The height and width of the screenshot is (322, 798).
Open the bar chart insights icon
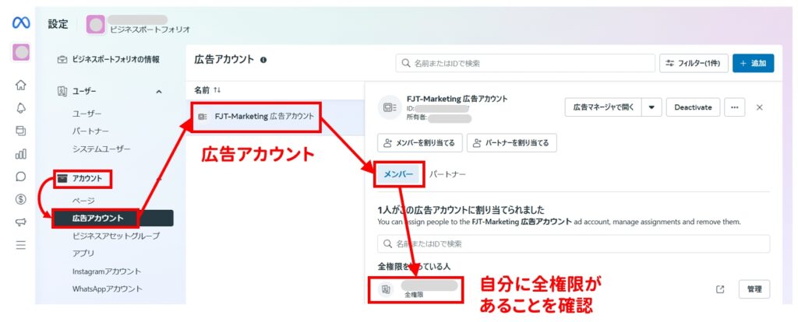pos(21,154)
